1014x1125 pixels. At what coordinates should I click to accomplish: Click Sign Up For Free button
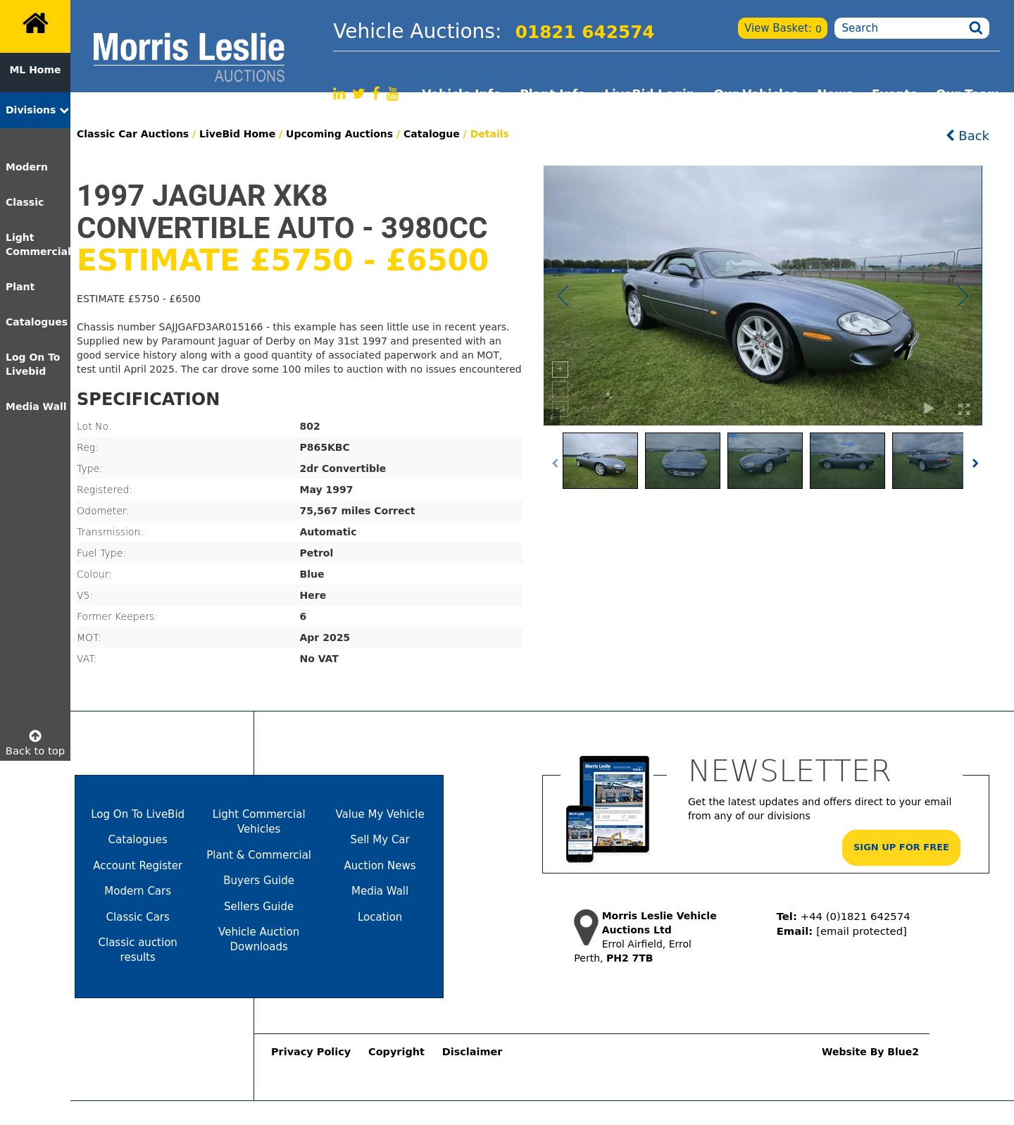[x=901, y=847]
